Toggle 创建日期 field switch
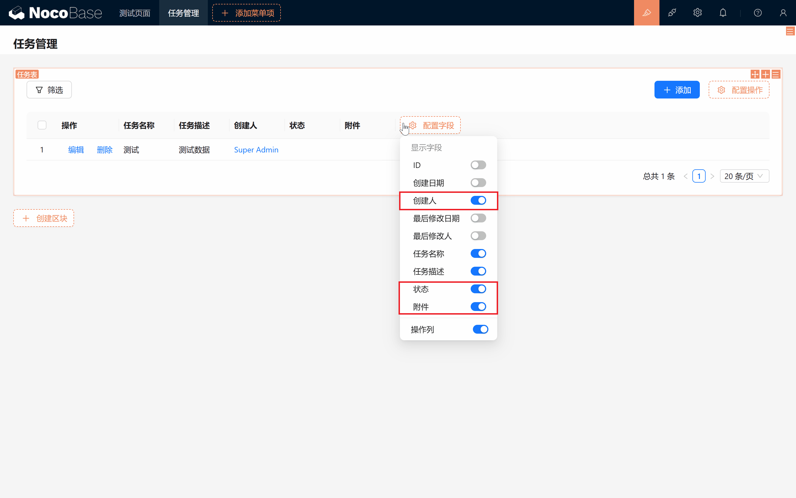Screen dimensions: 796x498 click(x=478, y=183)
